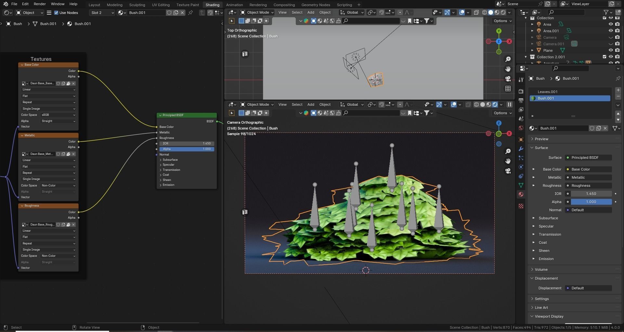Switch to the Layout workspace tab

tap(94, 5)
